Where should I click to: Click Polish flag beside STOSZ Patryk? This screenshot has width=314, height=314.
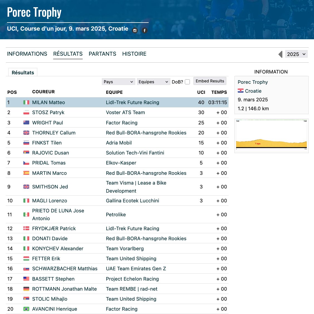click(26, 112)
